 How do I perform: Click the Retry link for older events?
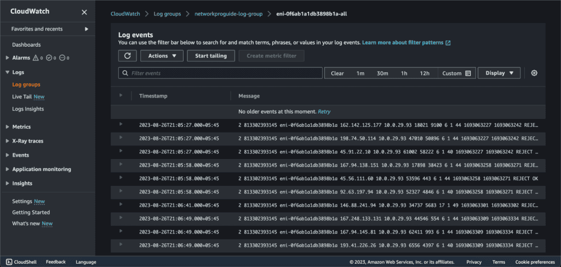pyautogui.click(x=324, y=112)
